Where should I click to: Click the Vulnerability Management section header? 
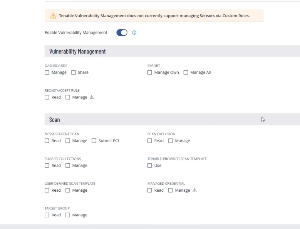coord(77,51)
